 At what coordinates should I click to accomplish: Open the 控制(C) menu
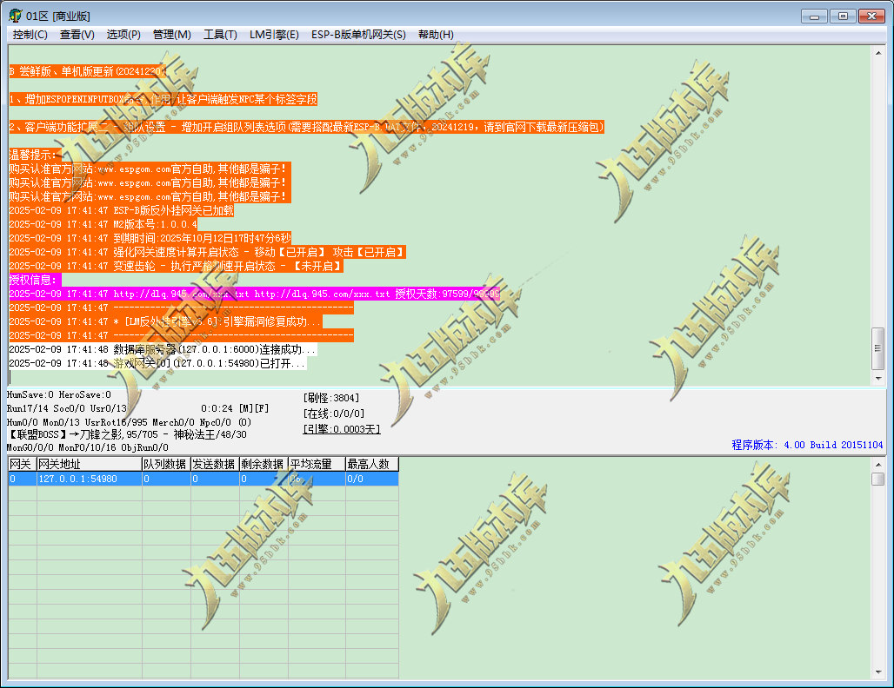tap(30, 34)
